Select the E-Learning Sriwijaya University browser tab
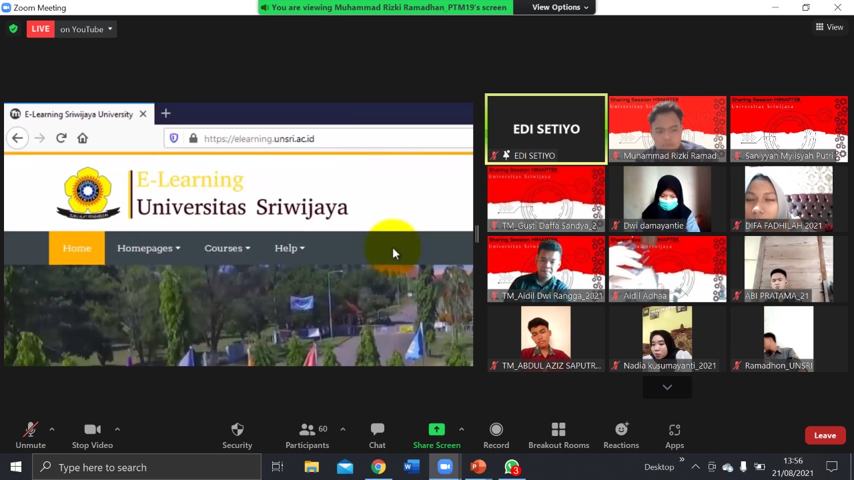 click(79, 114)
